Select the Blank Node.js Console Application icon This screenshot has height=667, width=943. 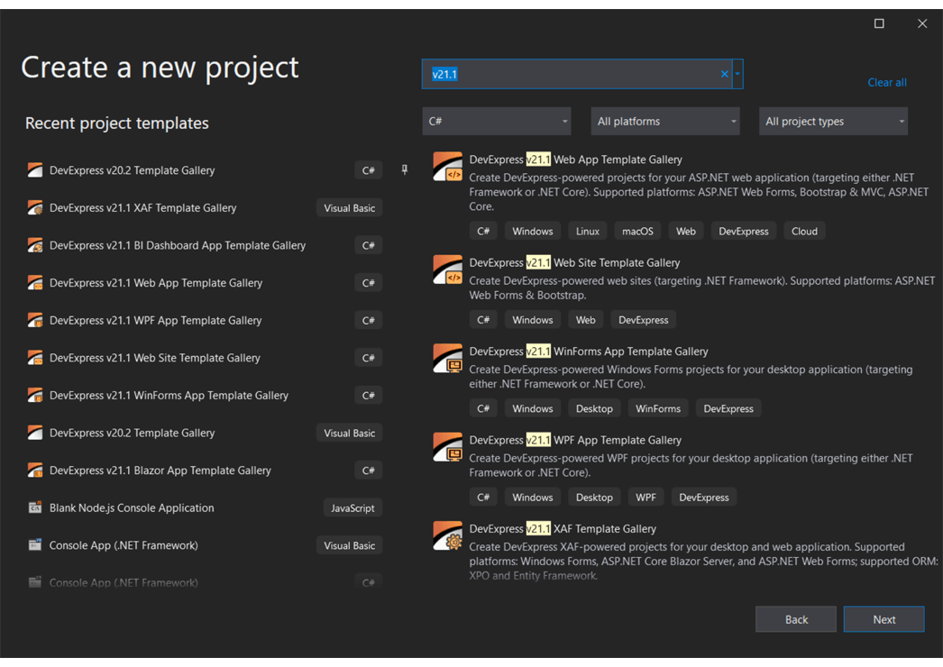34,507
